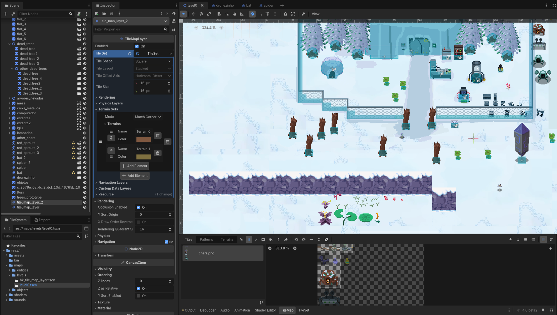Image resolution: width=557 pixels, height=315 pixels.
Task: Select the rectangle paint tool
Action: click(x=263, y=239)
